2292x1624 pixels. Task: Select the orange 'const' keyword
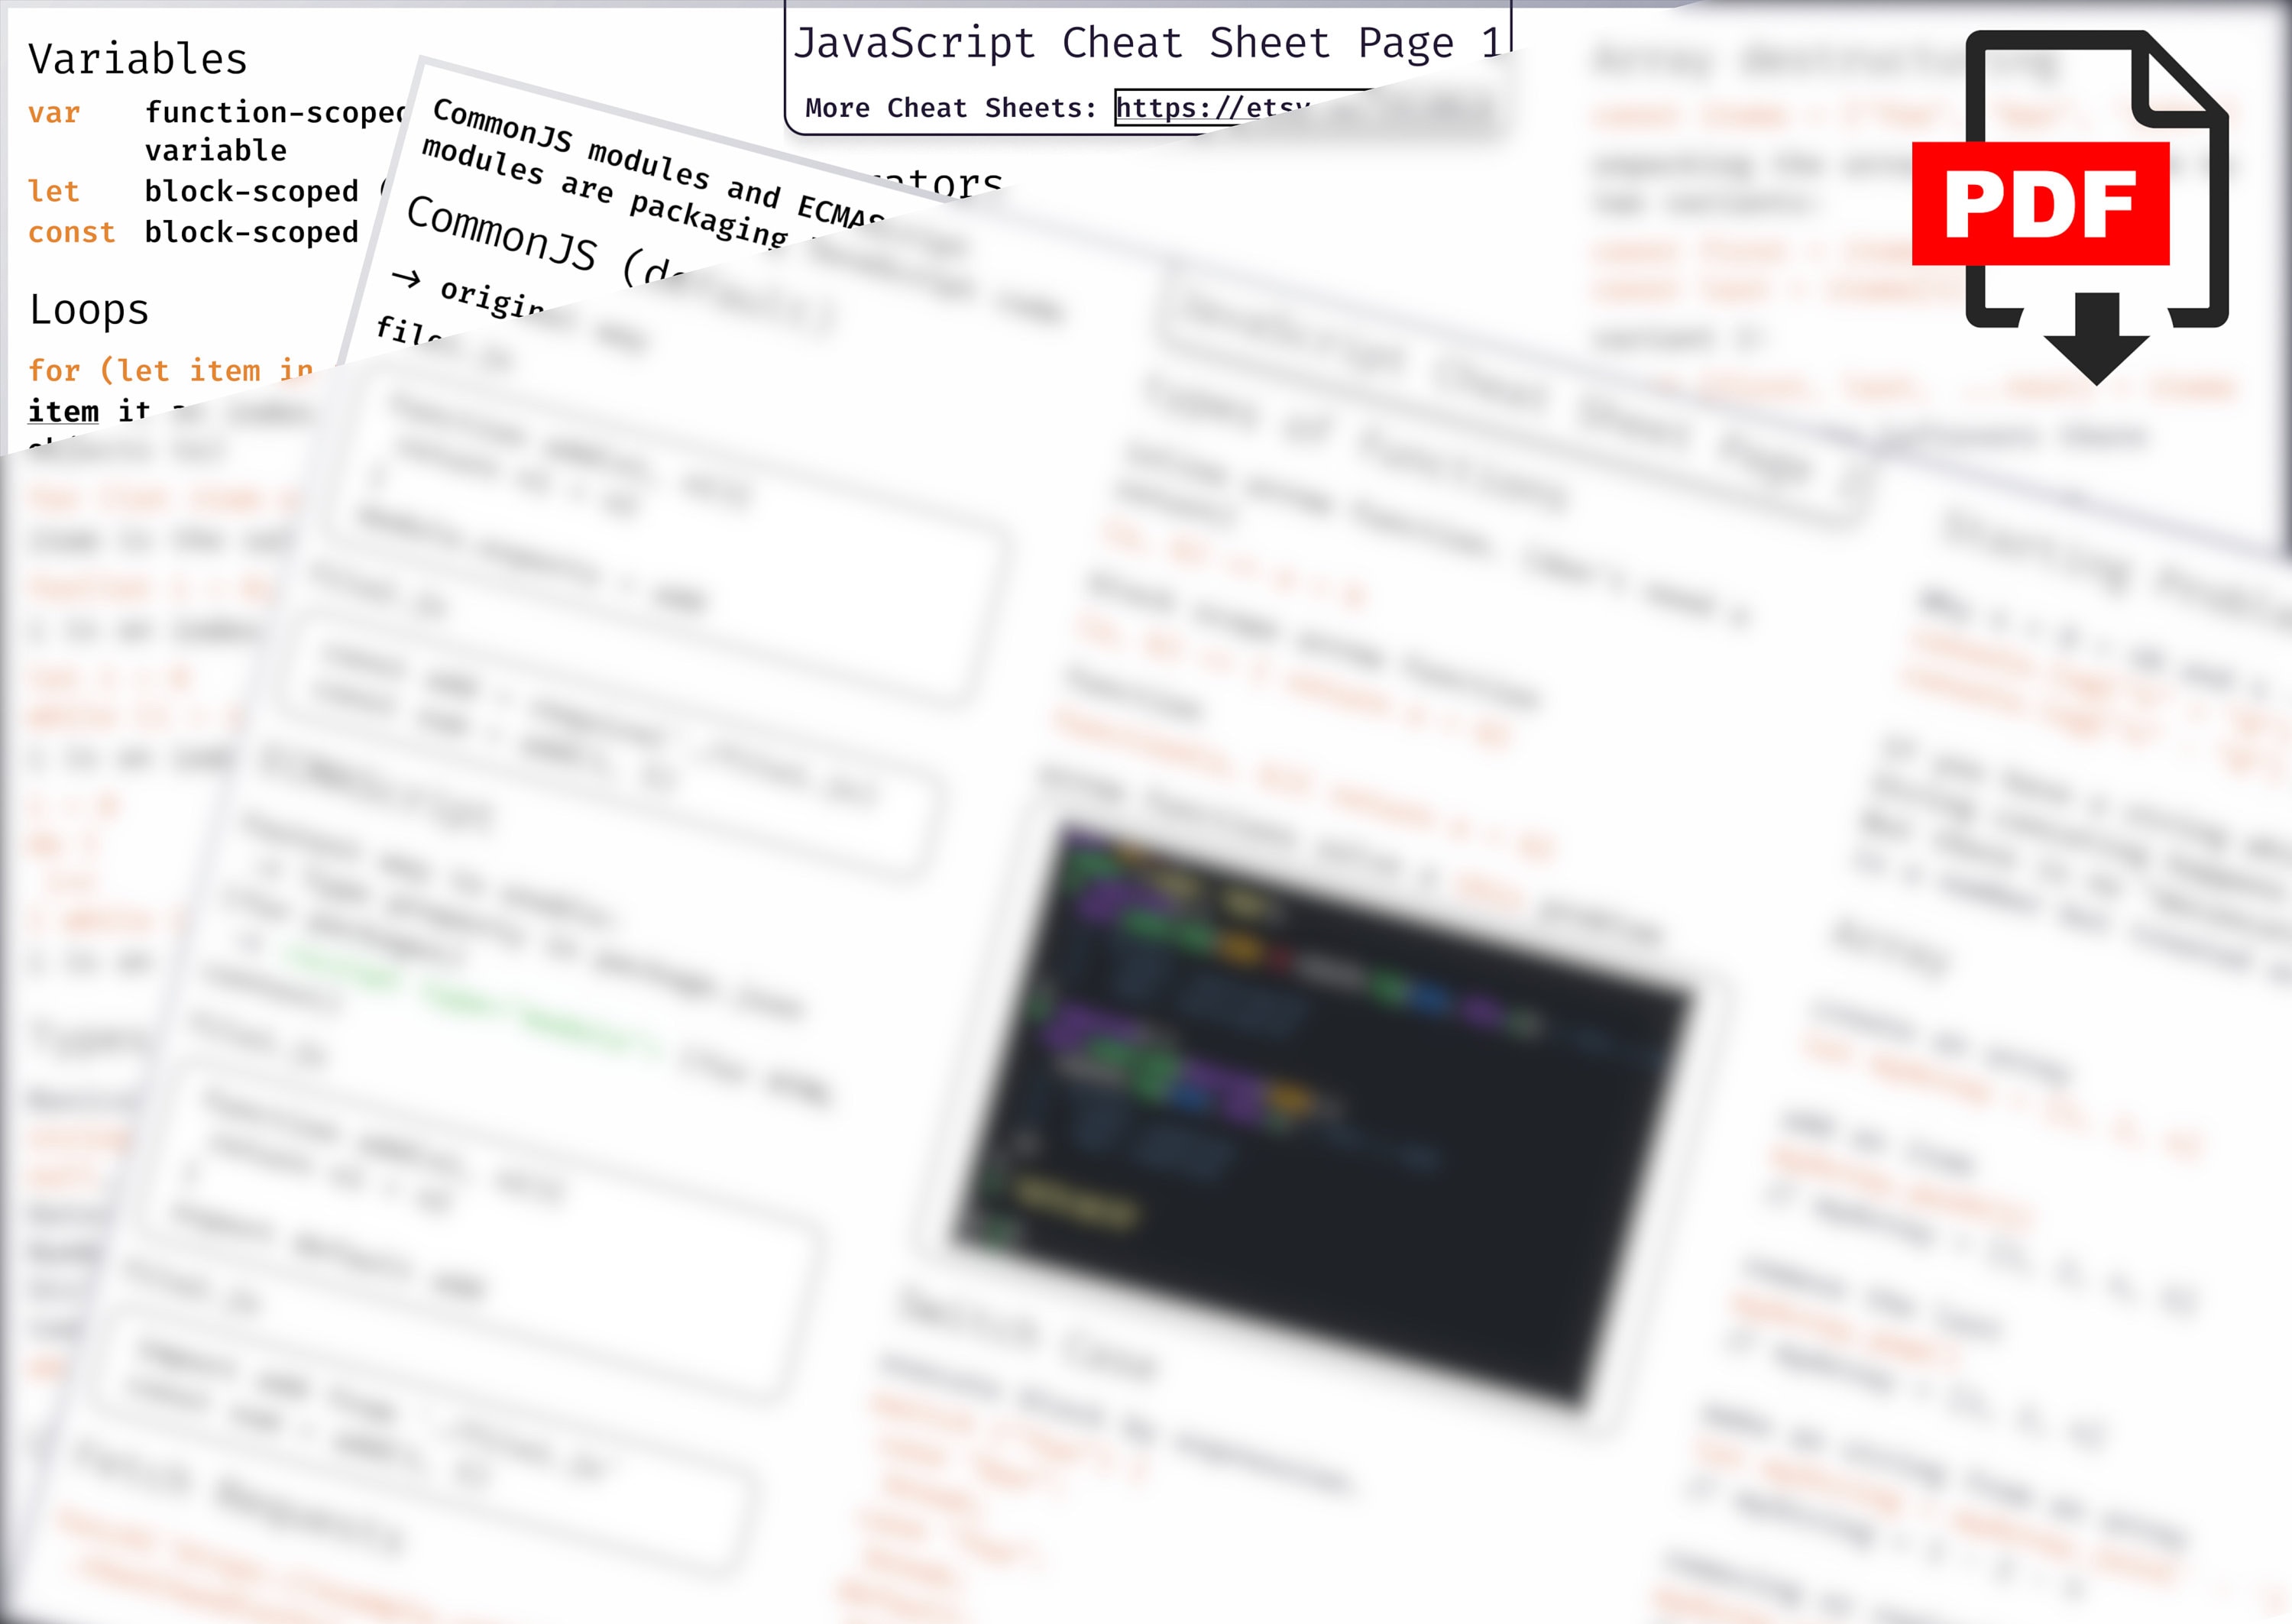pyautogui.click(x=72, y=232)
